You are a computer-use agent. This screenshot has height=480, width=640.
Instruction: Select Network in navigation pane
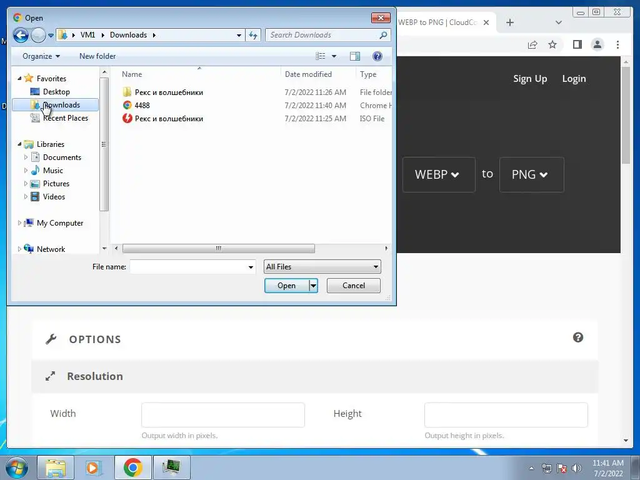51,249
